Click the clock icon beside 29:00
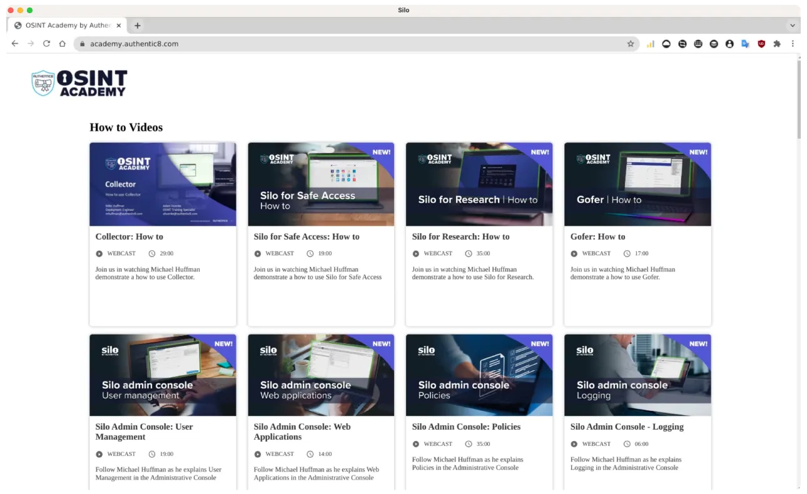The height and width of the screenshot is (494, 807). [152, 254]
